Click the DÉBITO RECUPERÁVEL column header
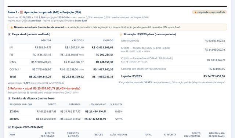The height and width of the screenshot is (138, 235). point(192,135)
